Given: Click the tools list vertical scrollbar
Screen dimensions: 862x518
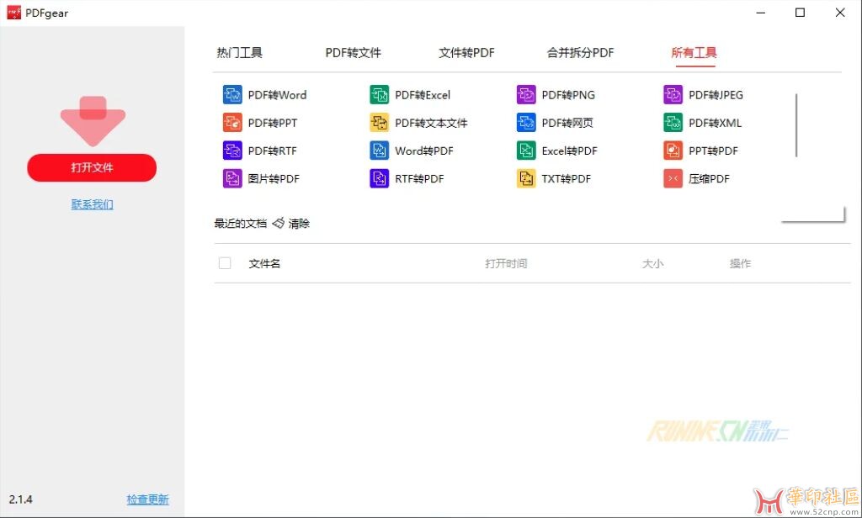Looking at the screenshot, I should point(796,125).
